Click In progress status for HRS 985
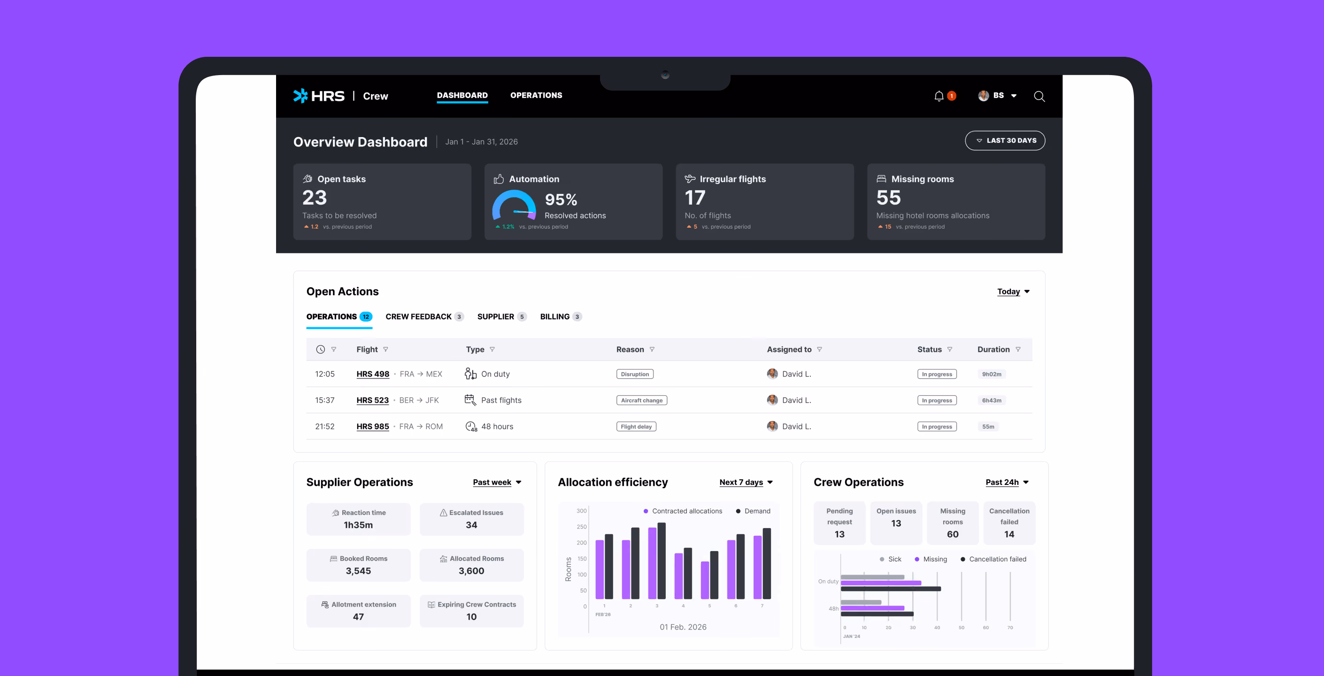1324x676 pixels. click(x=937, y=427)
